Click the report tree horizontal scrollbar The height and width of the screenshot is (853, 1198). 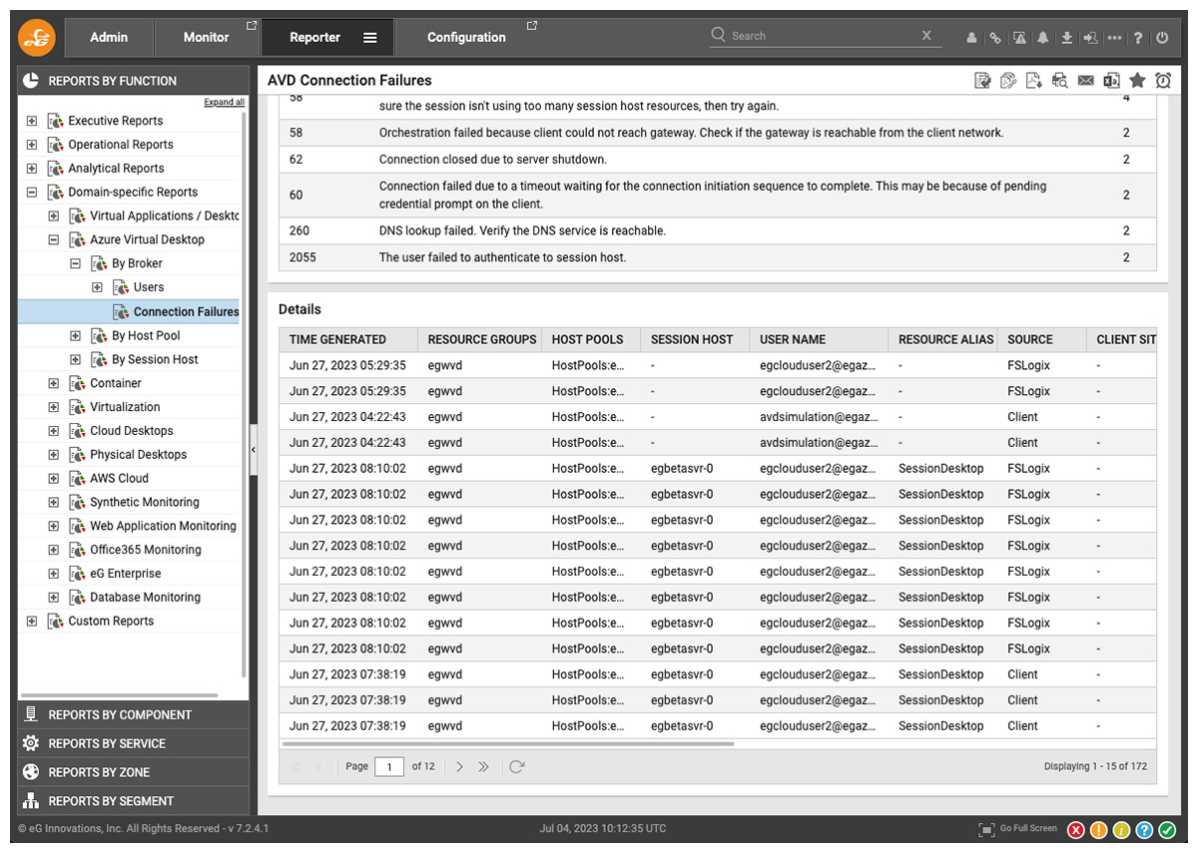(120, 695)
